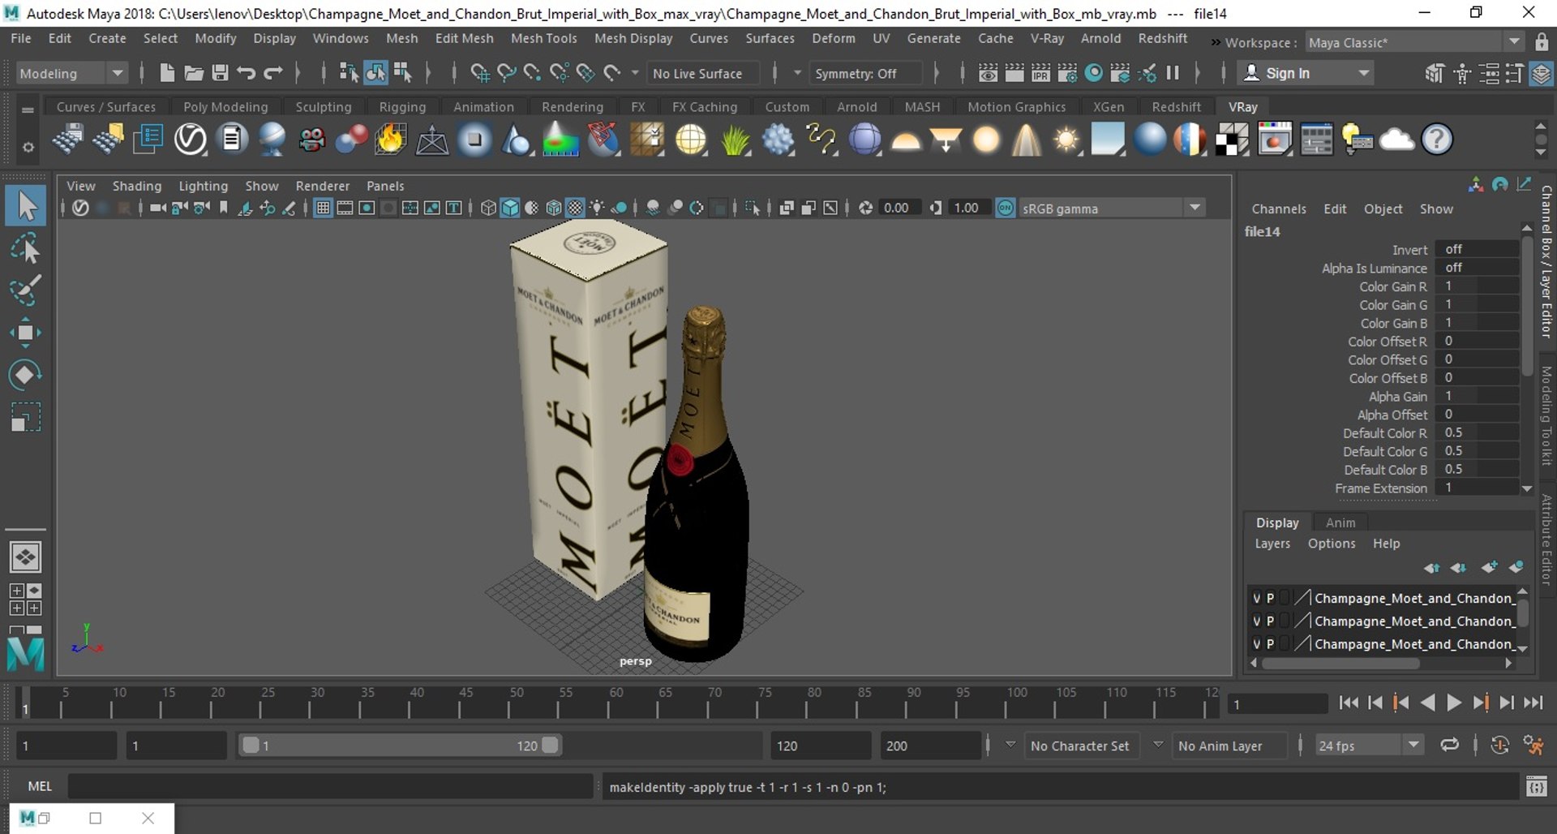1557x834 pixels.
Task: Select the arrow Select tool in toolbox
Action: (x=26, y=205)
